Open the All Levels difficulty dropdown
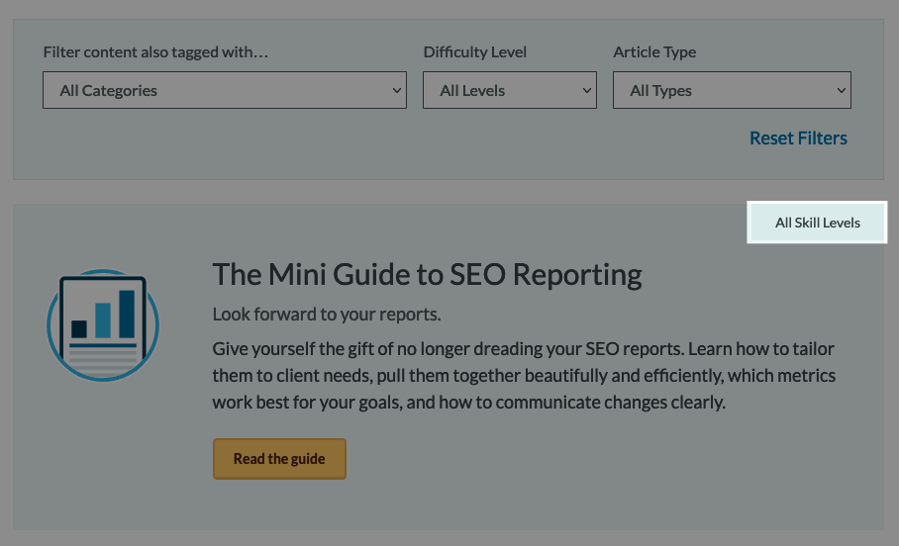 [x=510, y=90]
